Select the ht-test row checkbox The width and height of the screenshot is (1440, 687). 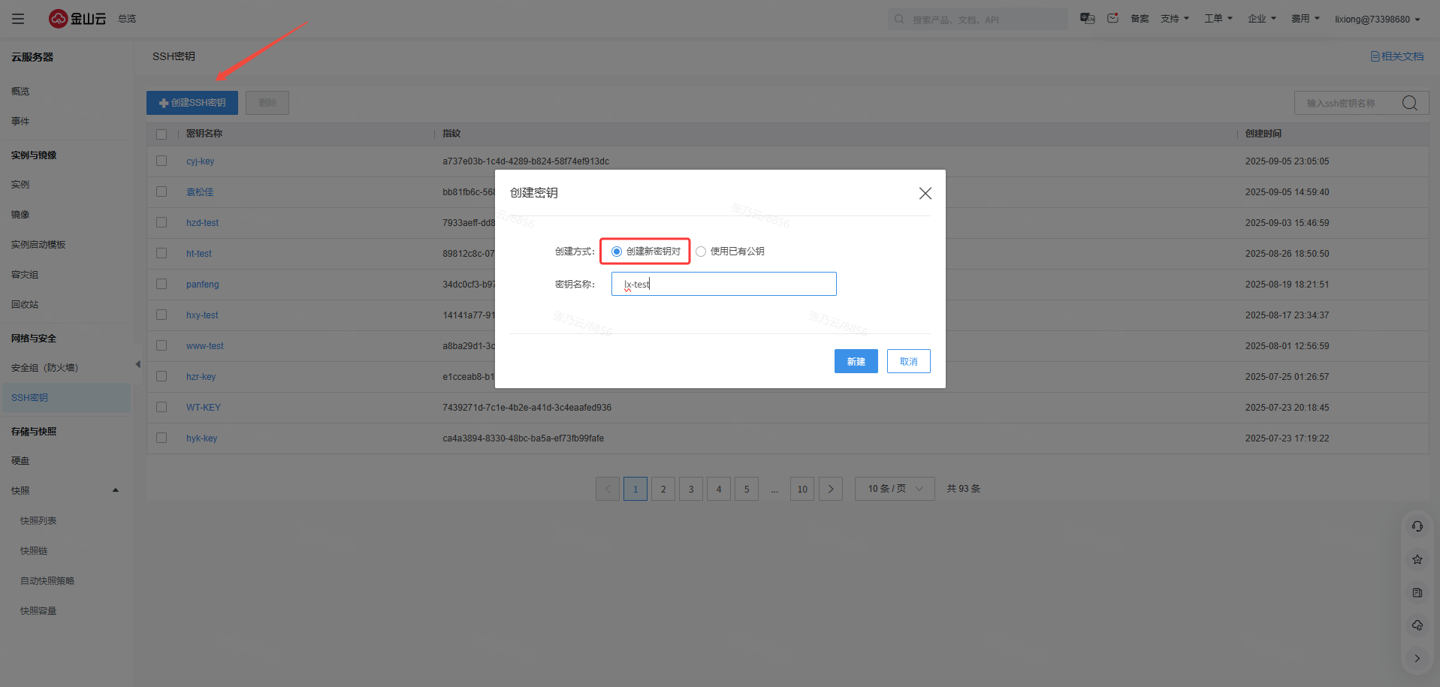point(162,253)
